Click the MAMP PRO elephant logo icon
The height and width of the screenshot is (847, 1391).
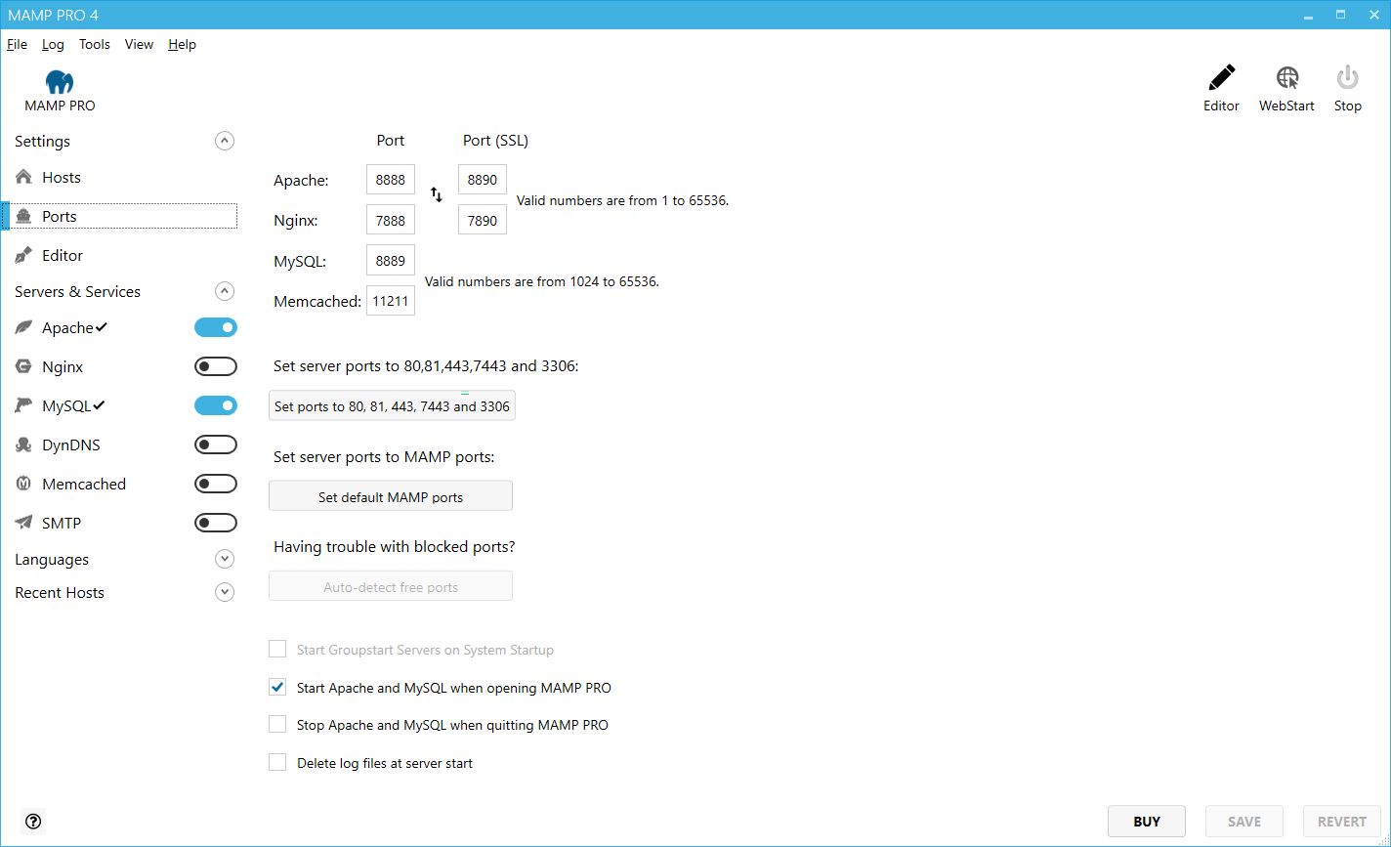(x=60, y=82)
